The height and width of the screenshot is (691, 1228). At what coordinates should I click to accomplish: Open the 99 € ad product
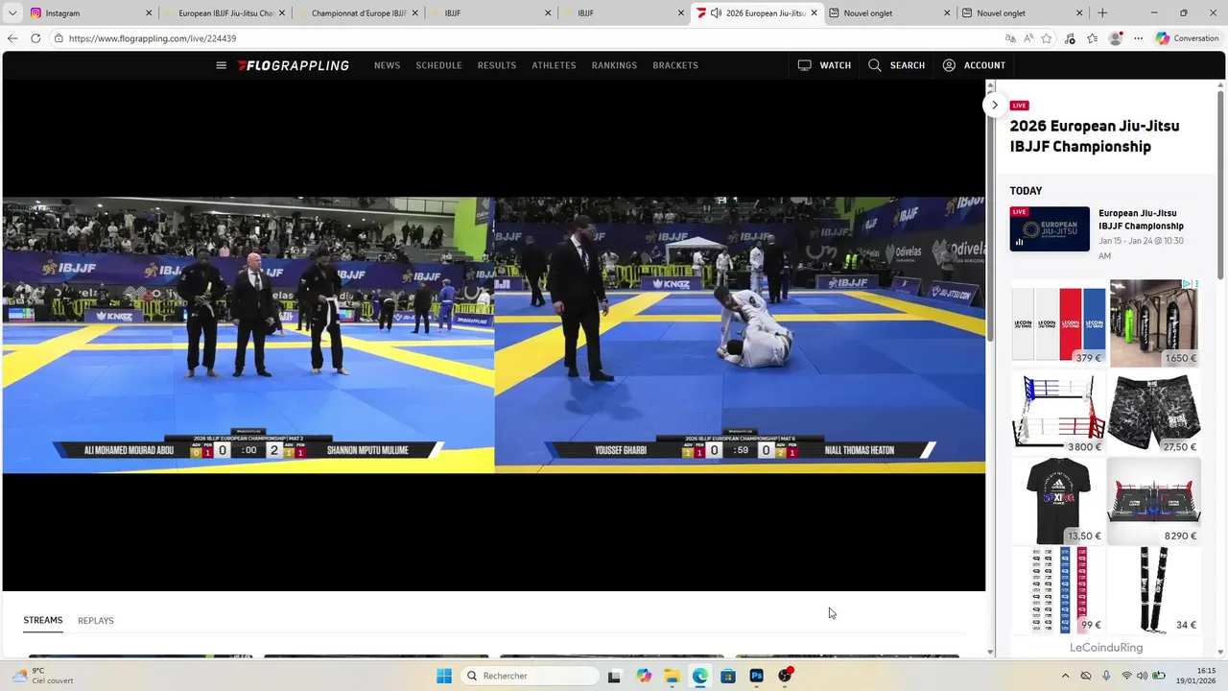[1058, 590]
